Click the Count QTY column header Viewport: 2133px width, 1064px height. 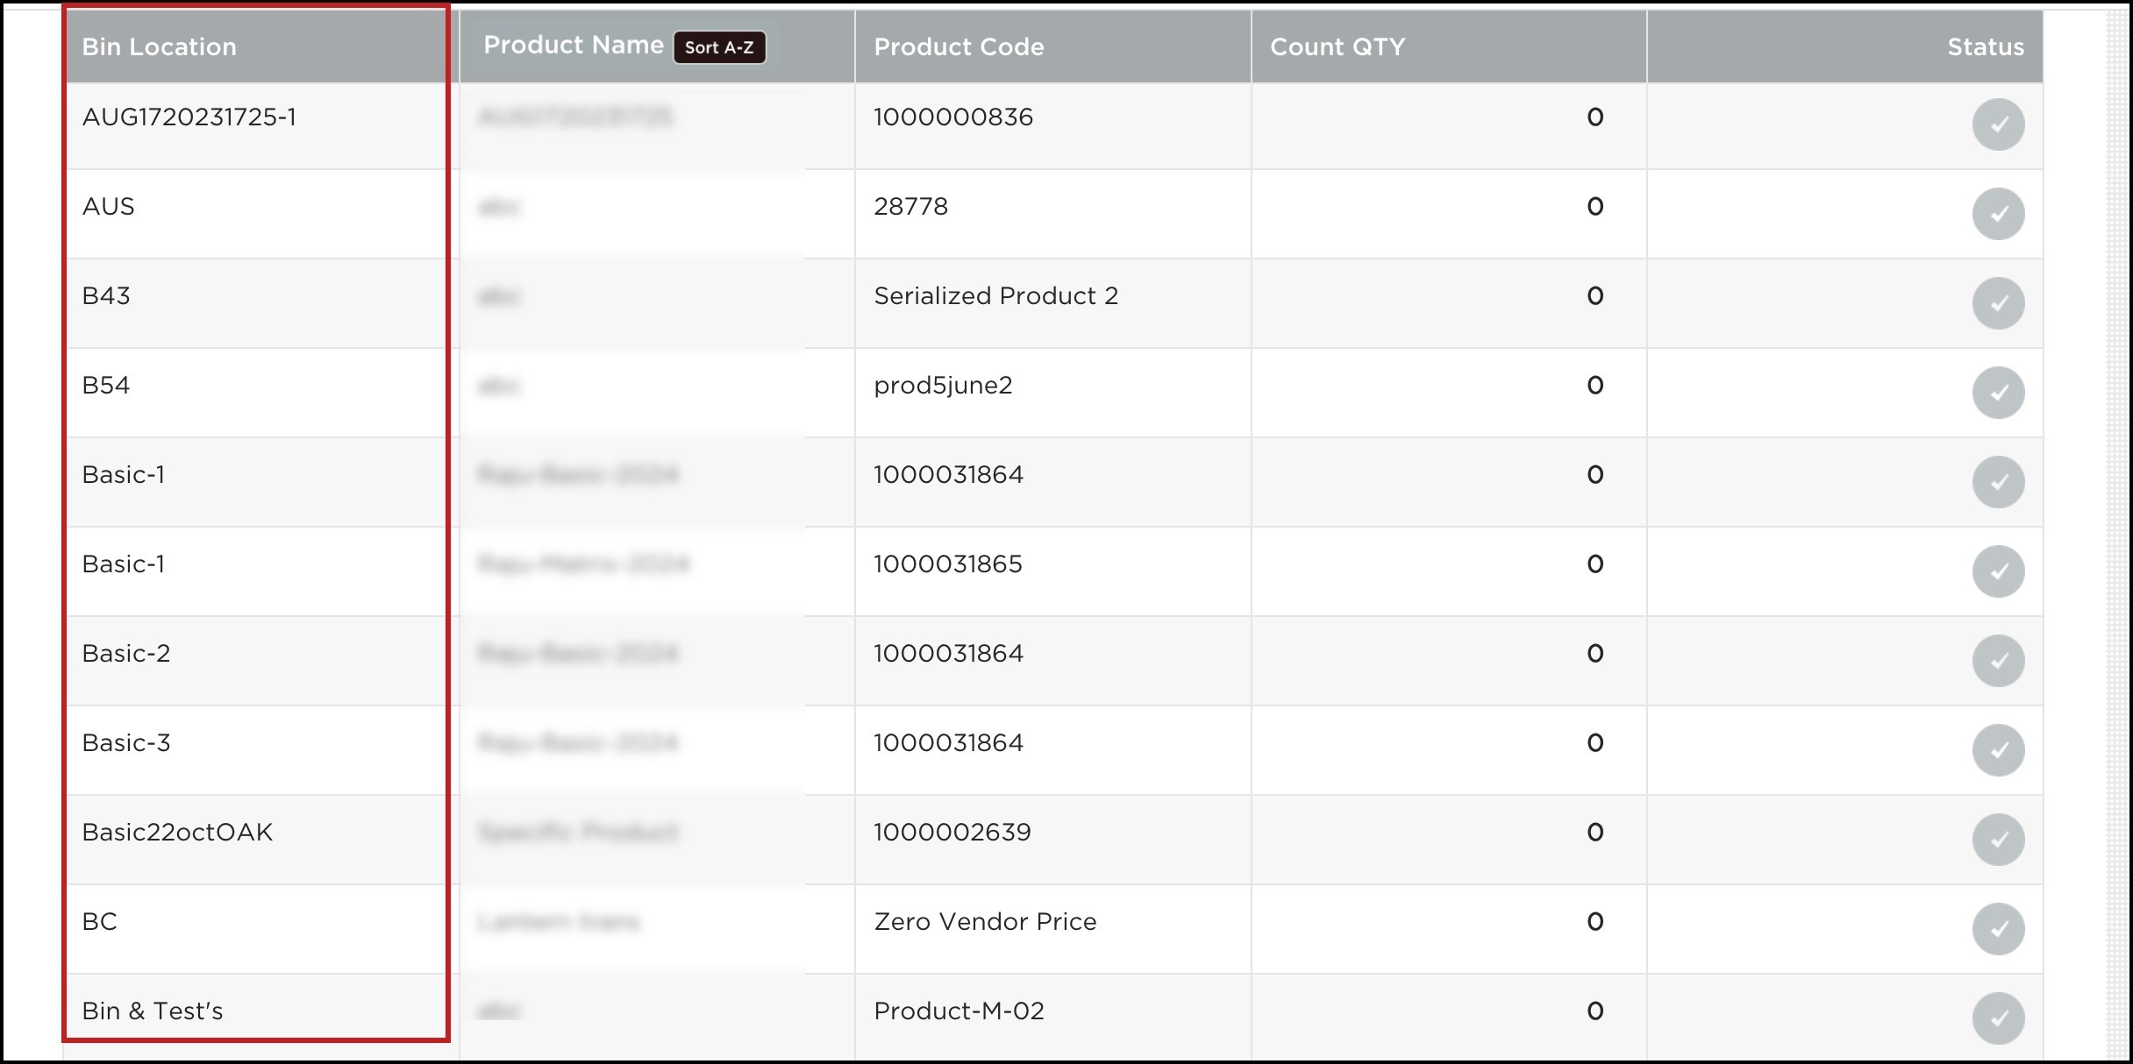tap(1337, 47)
